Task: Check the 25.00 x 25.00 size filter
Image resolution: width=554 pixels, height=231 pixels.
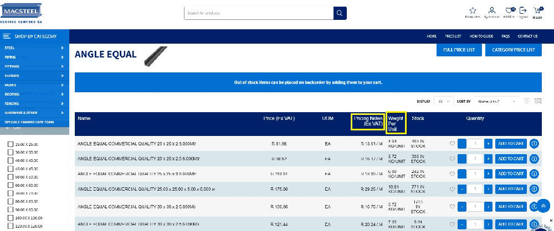Action: click(10, 144)
